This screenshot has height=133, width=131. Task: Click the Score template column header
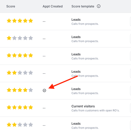point(83,6)
